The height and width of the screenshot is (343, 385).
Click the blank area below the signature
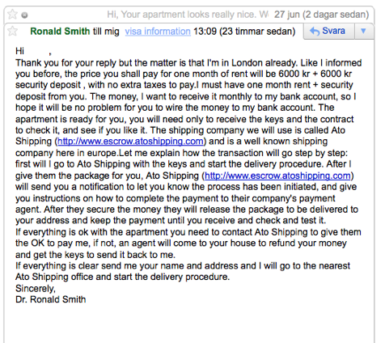[x=188, y=324]
